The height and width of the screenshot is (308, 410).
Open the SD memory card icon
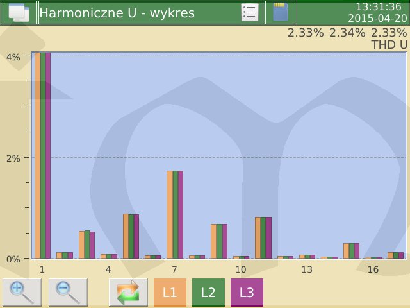tap(281, 12)
